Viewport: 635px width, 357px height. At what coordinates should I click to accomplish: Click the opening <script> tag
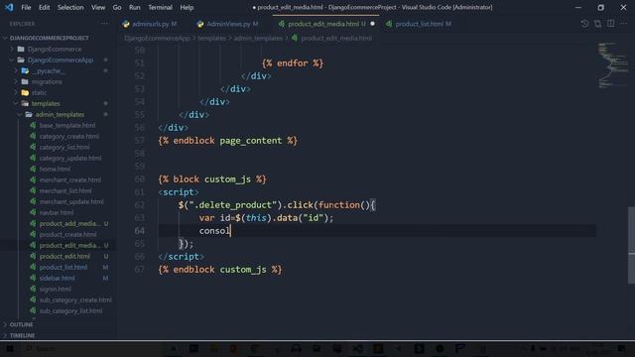[x=179, y=192]
